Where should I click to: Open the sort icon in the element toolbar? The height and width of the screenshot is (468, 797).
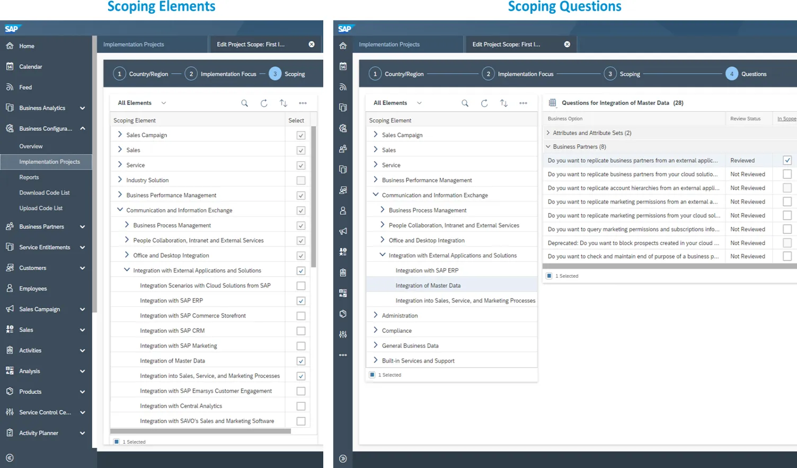point(283,103)
